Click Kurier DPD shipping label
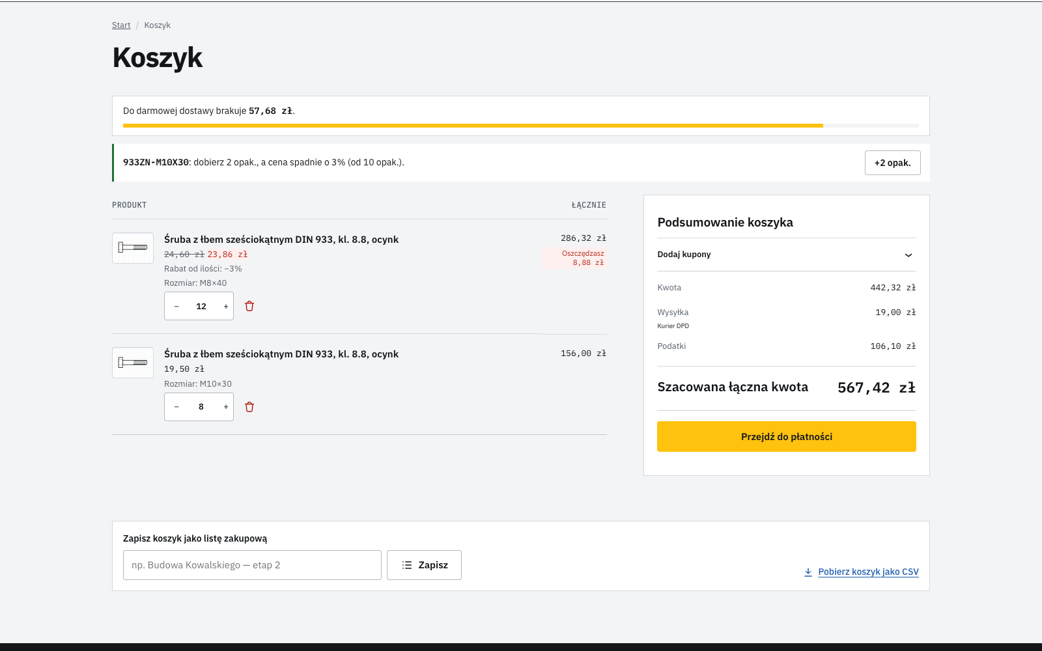Image resolution: width=1042 pixels, height=651 pixels. pyautogui.click(x=673, y=326)
